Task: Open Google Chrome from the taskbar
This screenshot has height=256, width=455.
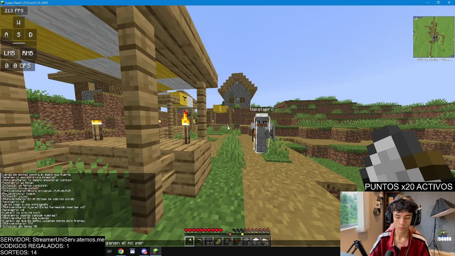Action: click(121, 251)
